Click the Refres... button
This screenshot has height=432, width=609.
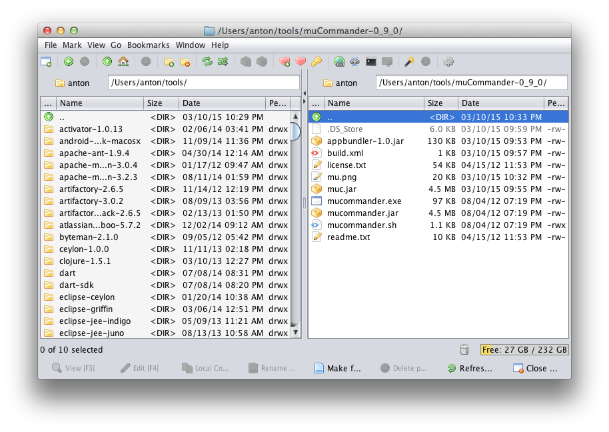click(x=470, y=368)
